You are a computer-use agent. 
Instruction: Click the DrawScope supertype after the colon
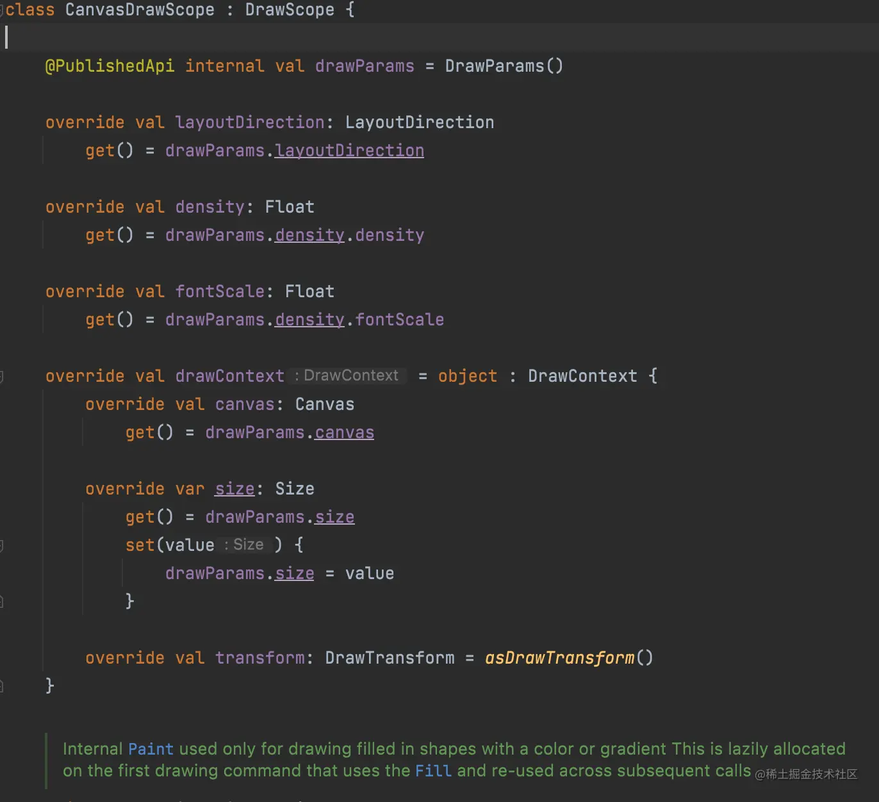click(290, 10)
